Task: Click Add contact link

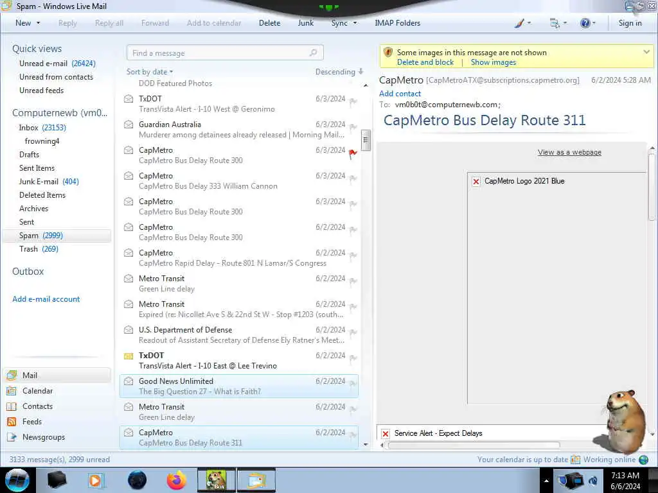Action: [400, 94]
